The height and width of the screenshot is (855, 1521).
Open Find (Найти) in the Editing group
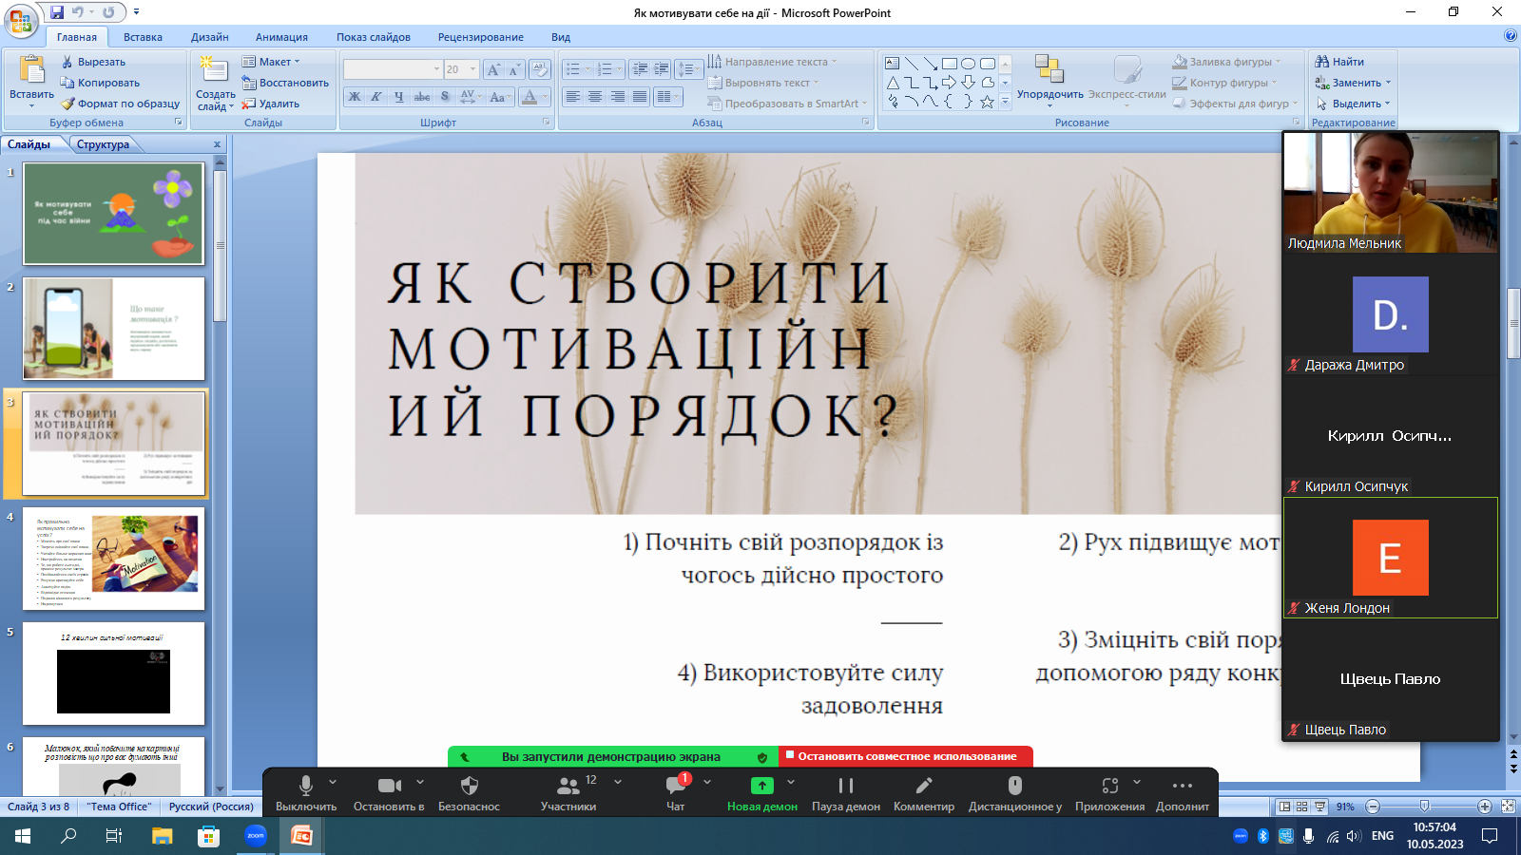tap(1339, 62)
